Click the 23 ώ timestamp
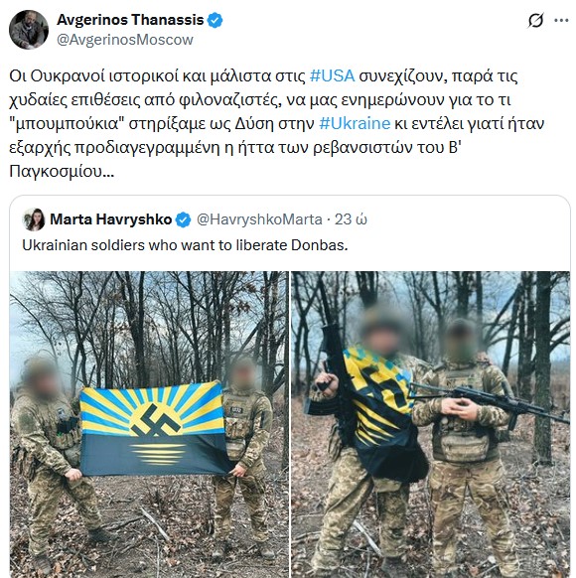 pos(351,219)
